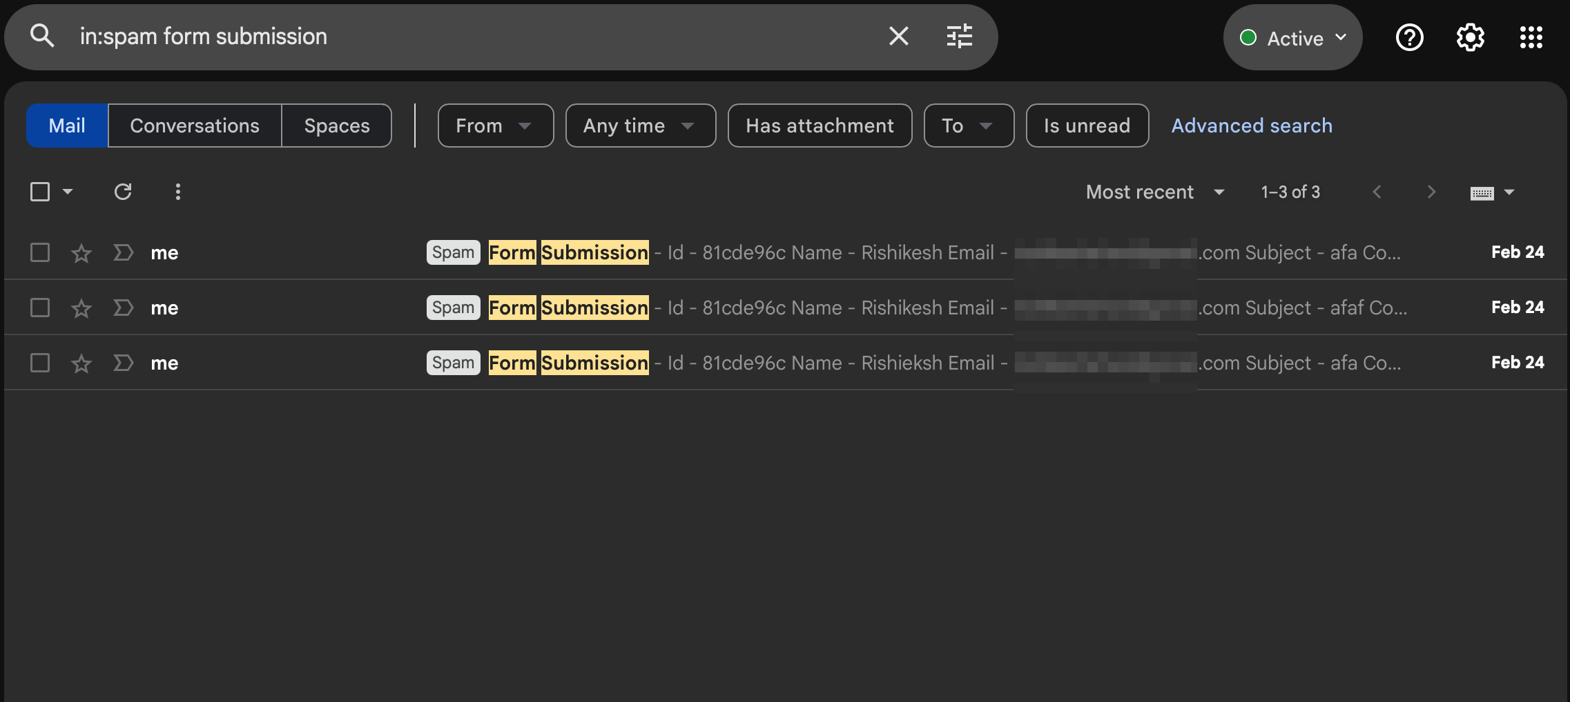Screen dimensions: 1570x702
Task: Check the select-all conversations checkbox
Action: pos(39,192)
